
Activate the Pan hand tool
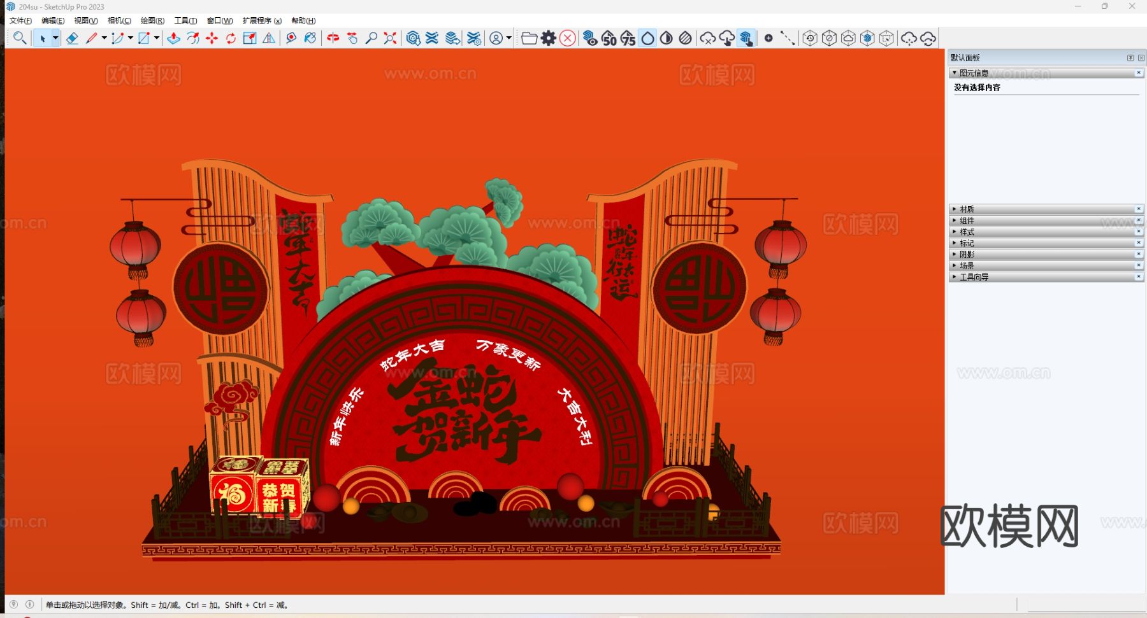[x=352, y=38]
